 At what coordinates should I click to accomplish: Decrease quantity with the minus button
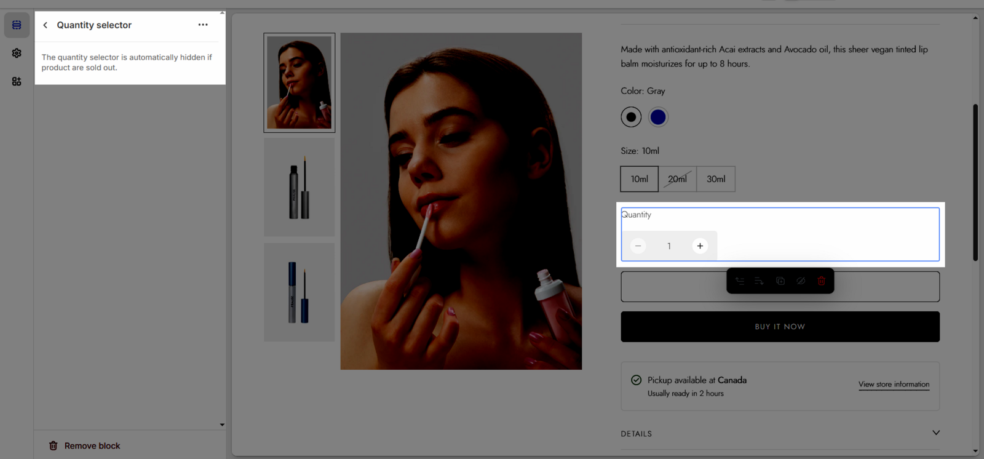click(638, 246)
